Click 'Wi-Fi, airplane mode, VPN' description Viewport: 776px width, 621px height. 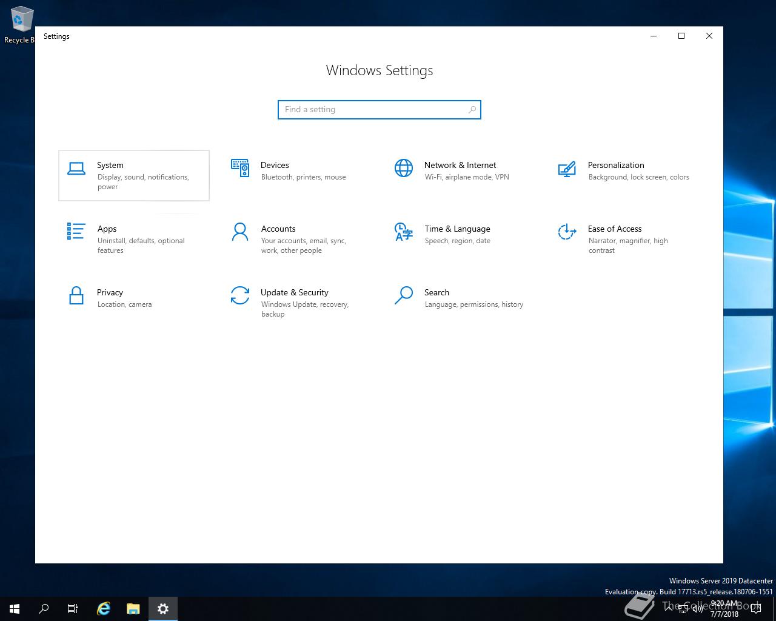(x=467, y=177)
